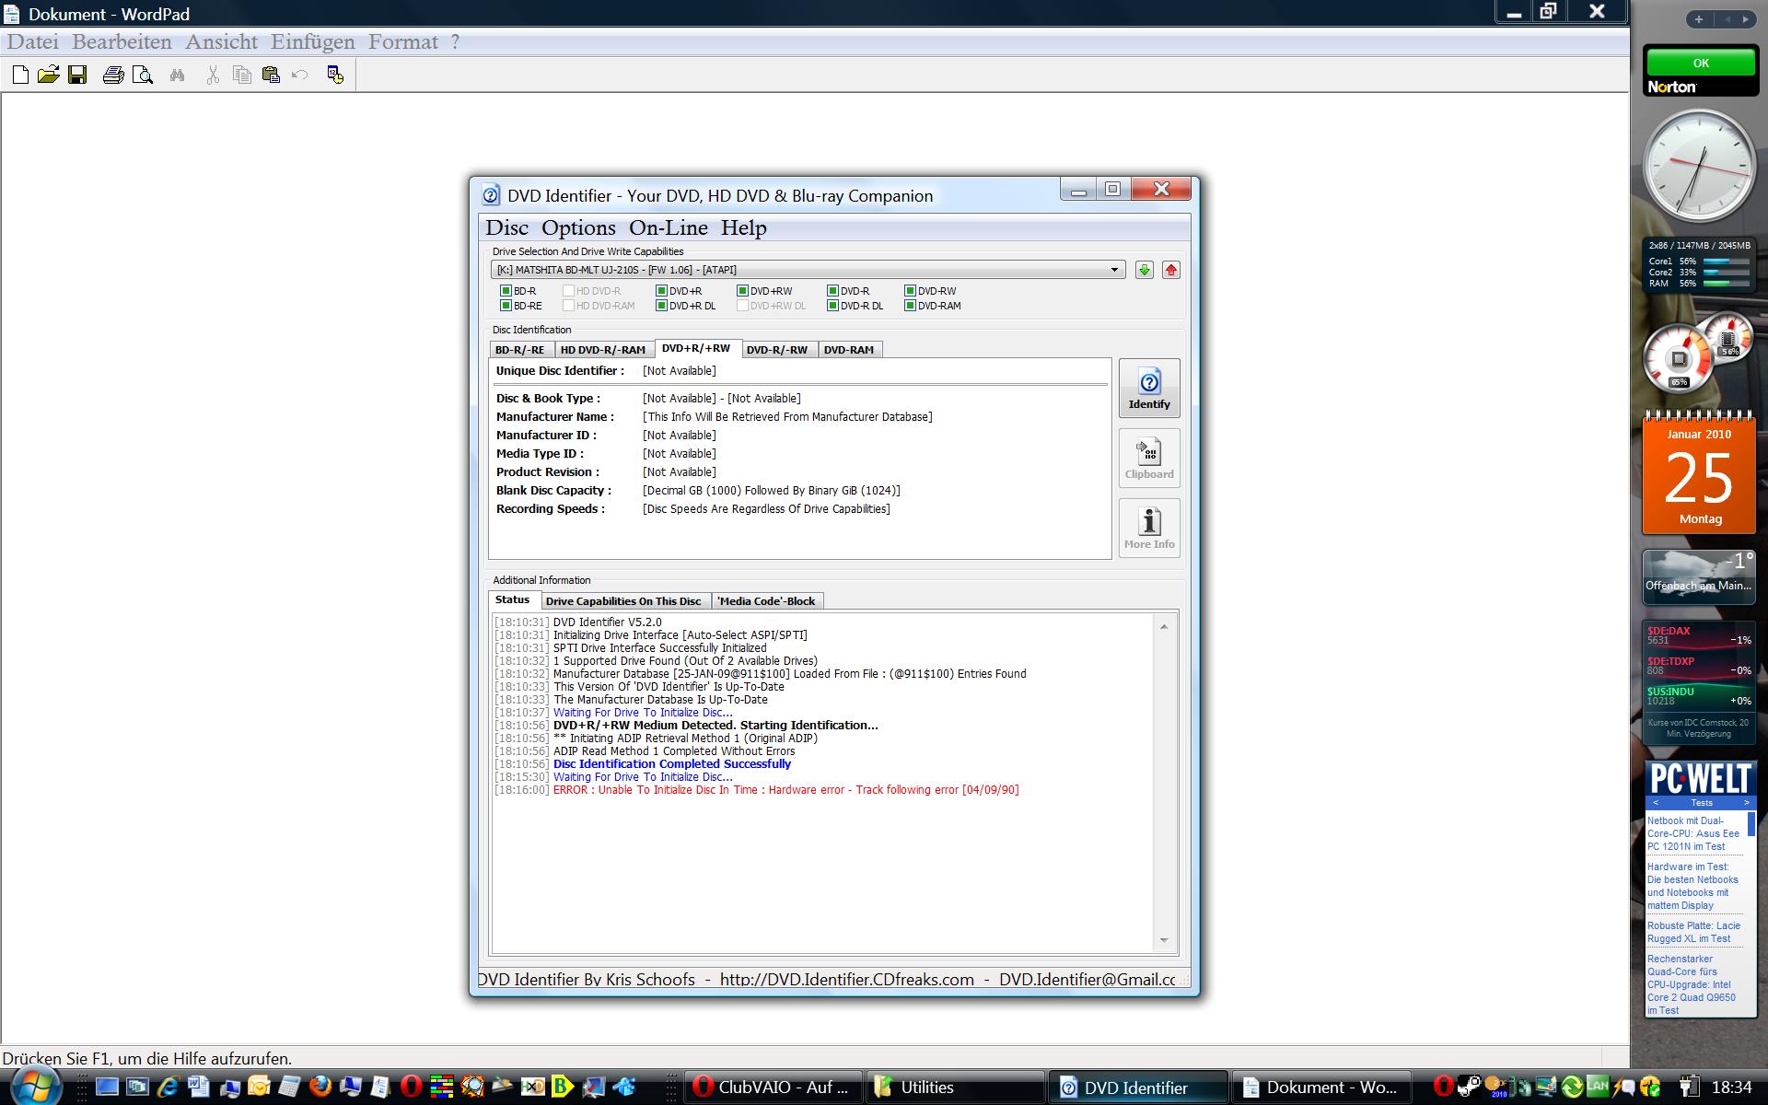The image size is (1768, 1105).
Task: Open a file with WordPad's folder icon
Action: [49, 76]
